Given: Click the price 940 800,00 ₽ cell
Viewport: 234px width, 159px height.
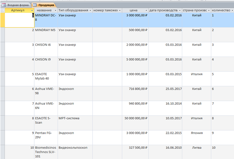Looking at the screenshot, I should (135, 108).
